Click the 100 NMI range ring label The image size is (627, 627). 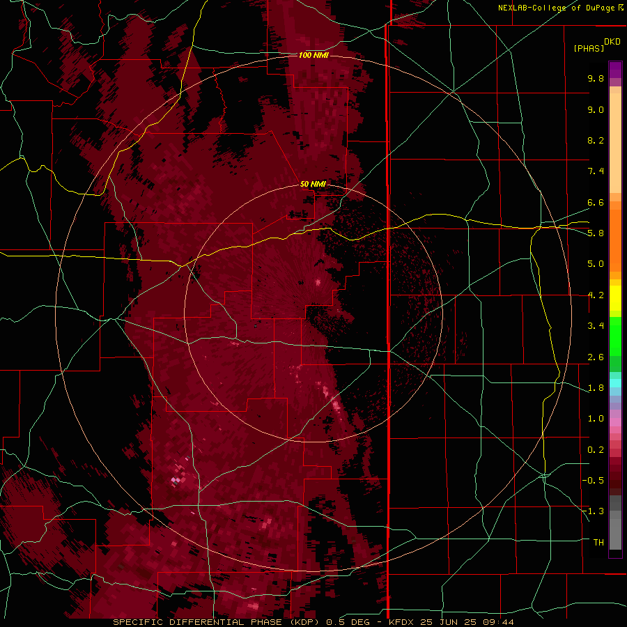313,55
